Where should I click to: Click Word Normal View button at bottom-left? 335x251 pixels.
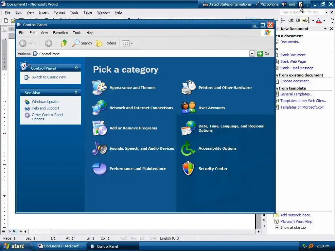pos(4,231)
